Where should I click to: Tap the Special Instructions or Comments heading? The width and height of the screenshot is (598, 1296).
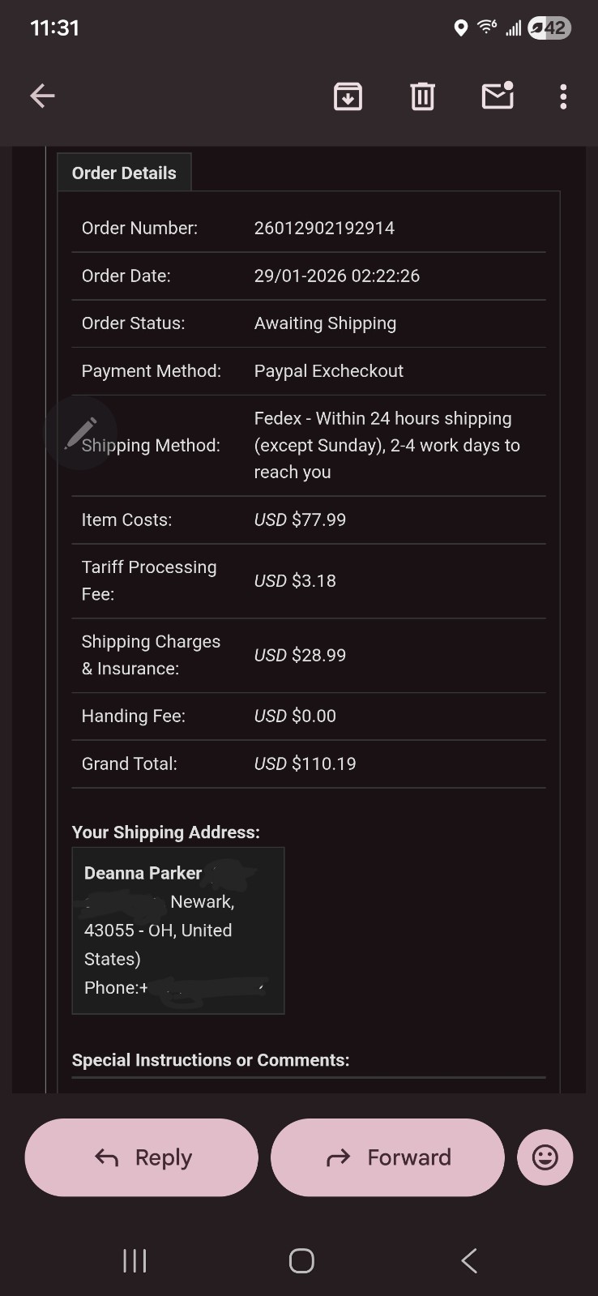(x=211, y=1060)
